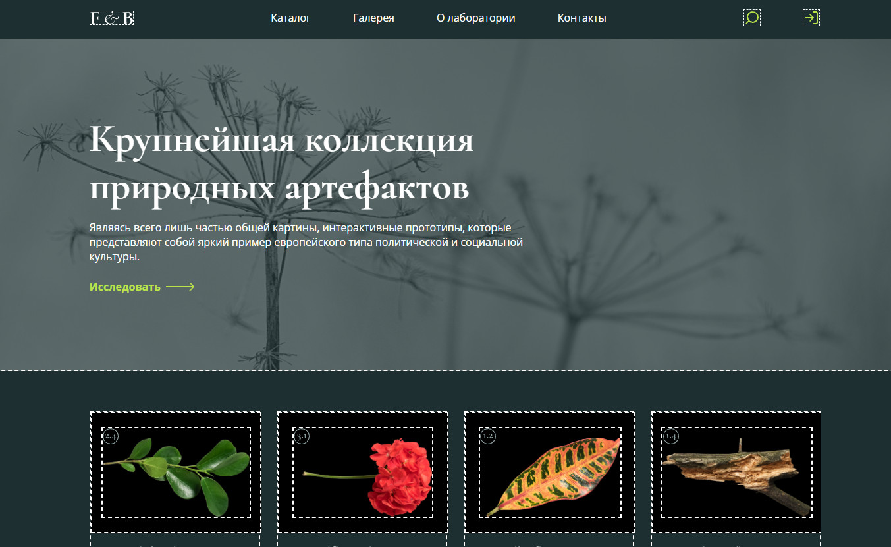Open the tree bark piece thumbnail
Image resolution: width=891 pixels, height=547 pixels.
(737, 472)
